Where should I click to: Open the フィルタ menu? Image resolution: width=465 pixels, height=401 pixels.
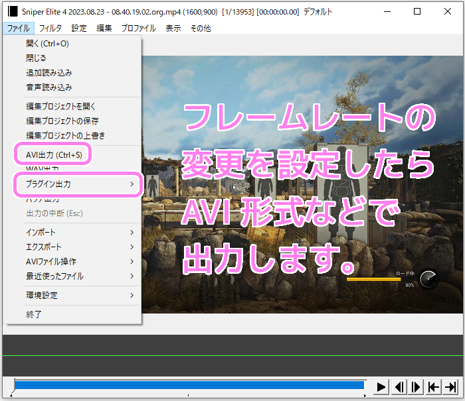point(50,28)
